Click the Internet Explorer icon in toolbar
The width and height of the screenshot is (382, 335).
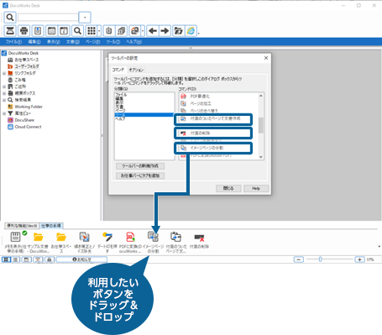[191, 31]
